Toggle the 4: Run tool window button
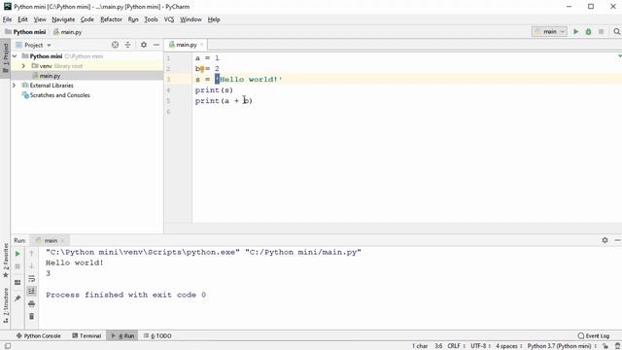The width and height of the screenshot is (622, 350). coord(122,335)
